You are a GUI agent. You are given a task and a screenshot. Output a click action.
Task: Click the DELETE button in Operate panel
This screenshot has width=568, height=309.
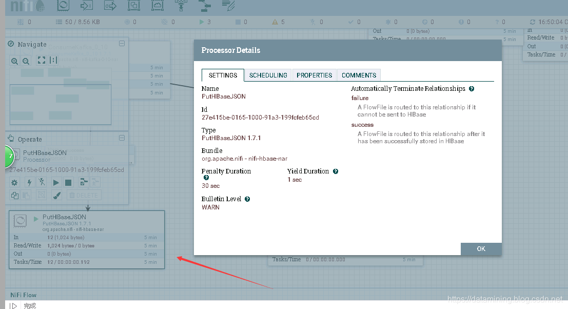84,195
